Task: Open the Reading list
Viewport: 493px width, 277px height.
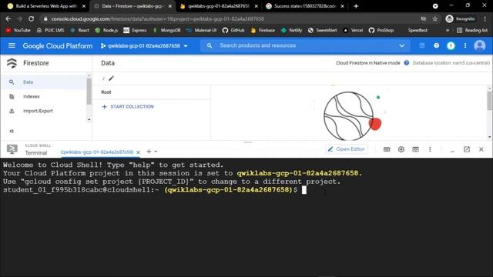Action: coord(472,31)
